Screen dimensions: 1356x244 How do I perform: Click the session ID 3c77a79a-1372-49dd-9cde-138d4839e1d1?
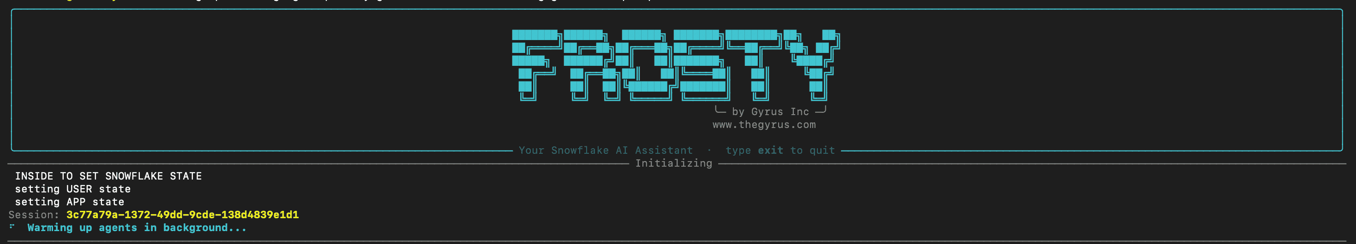(x=182, y=215)
